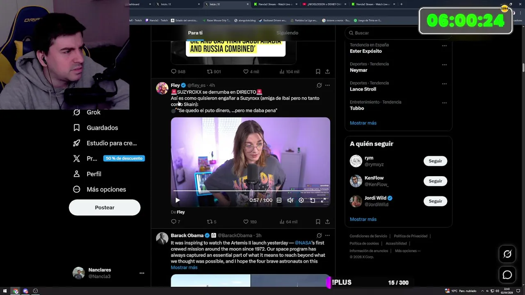This screenshot has width=525, height=295.
Task: Open Nanclares account menu dots
Action: 142,273
